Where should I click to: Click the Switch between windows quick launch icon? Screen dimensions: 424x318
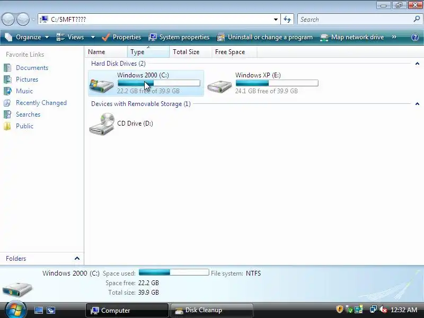click(51, 310)
